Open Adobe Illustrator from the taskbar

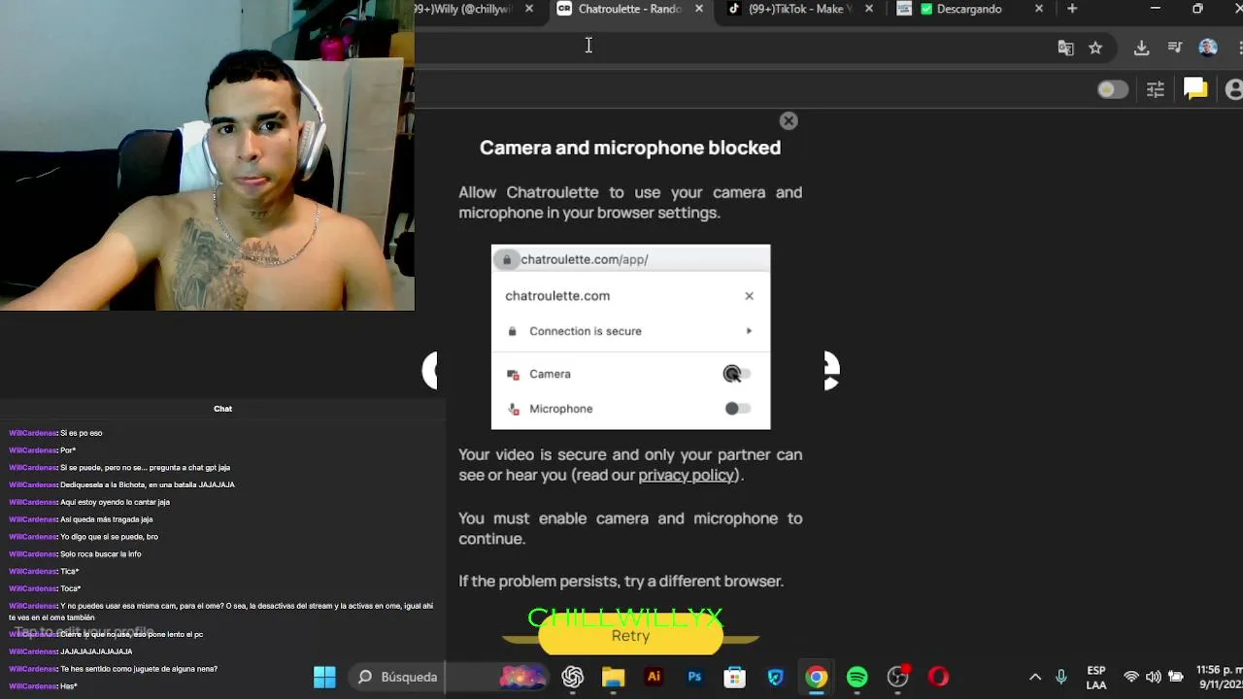coord(654,677)
